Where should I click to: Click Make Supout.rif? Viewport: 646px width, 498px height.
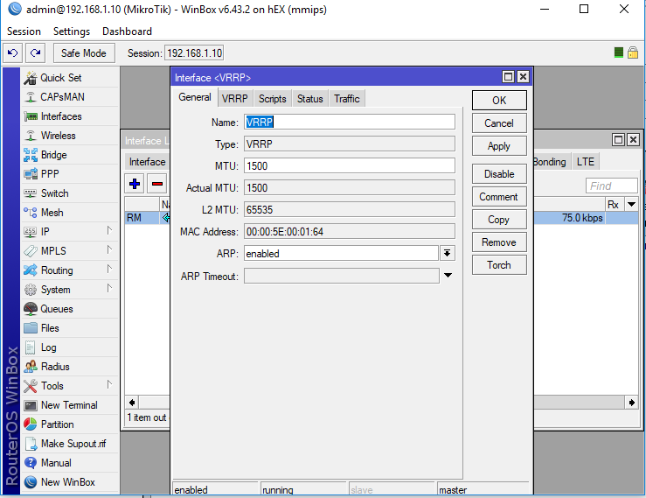pos(69,444)
